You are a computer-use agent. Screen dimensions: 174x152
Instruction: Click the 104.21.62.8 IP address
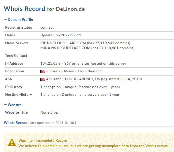pyautogui.click(x=51, y=64)
